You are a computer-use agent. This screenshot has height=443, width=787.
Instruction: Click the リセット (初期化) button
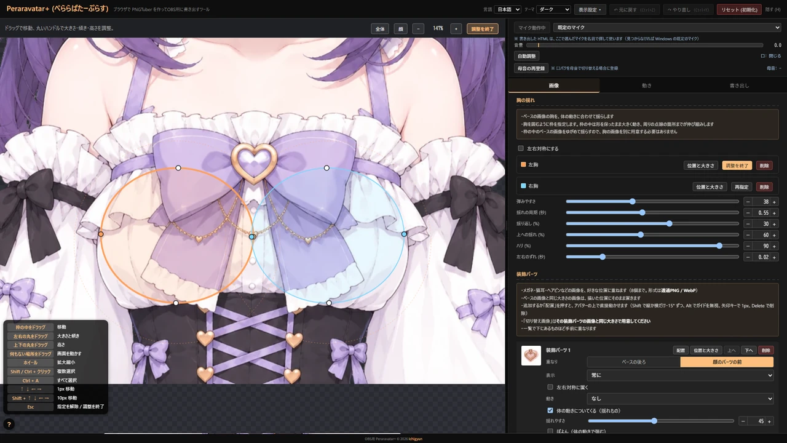[x=739, y=10]
